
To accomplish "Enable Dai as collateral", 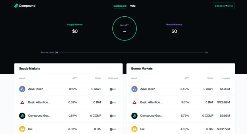I will click(x=113, y=129).
